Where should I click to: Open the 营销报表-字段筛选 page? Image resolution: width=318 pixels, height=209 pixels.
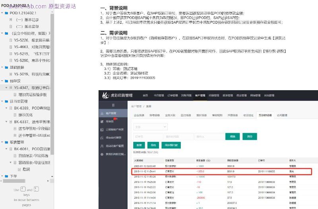click(x=33, y=156)
